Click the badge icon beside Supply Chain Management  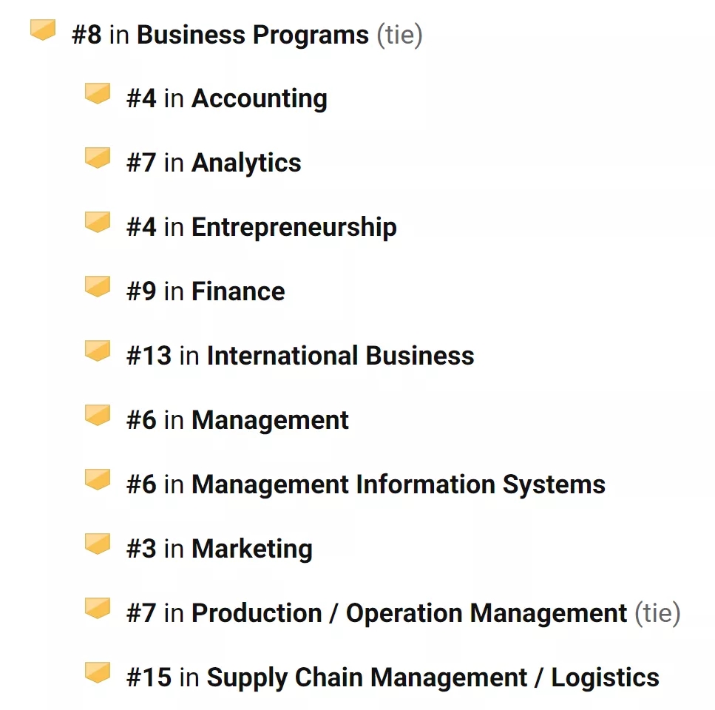[x=98, y=672]
